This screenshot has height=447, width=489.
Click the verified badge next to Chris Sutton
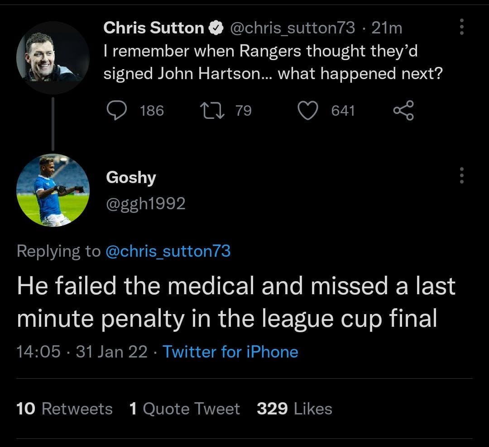point(217,28)
